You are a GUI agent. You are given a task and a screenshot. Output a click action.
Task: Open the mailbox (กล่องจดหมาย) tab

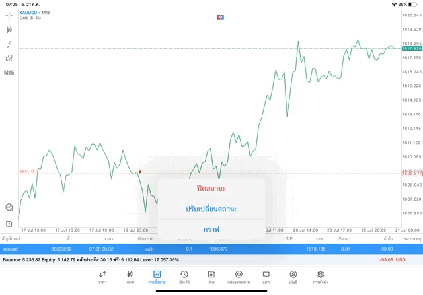click(x=239, y=277)
